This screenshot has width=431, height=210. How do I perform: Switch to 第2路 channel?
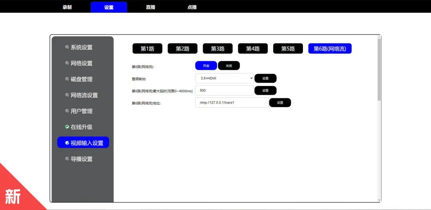click(x=182, y=49)
